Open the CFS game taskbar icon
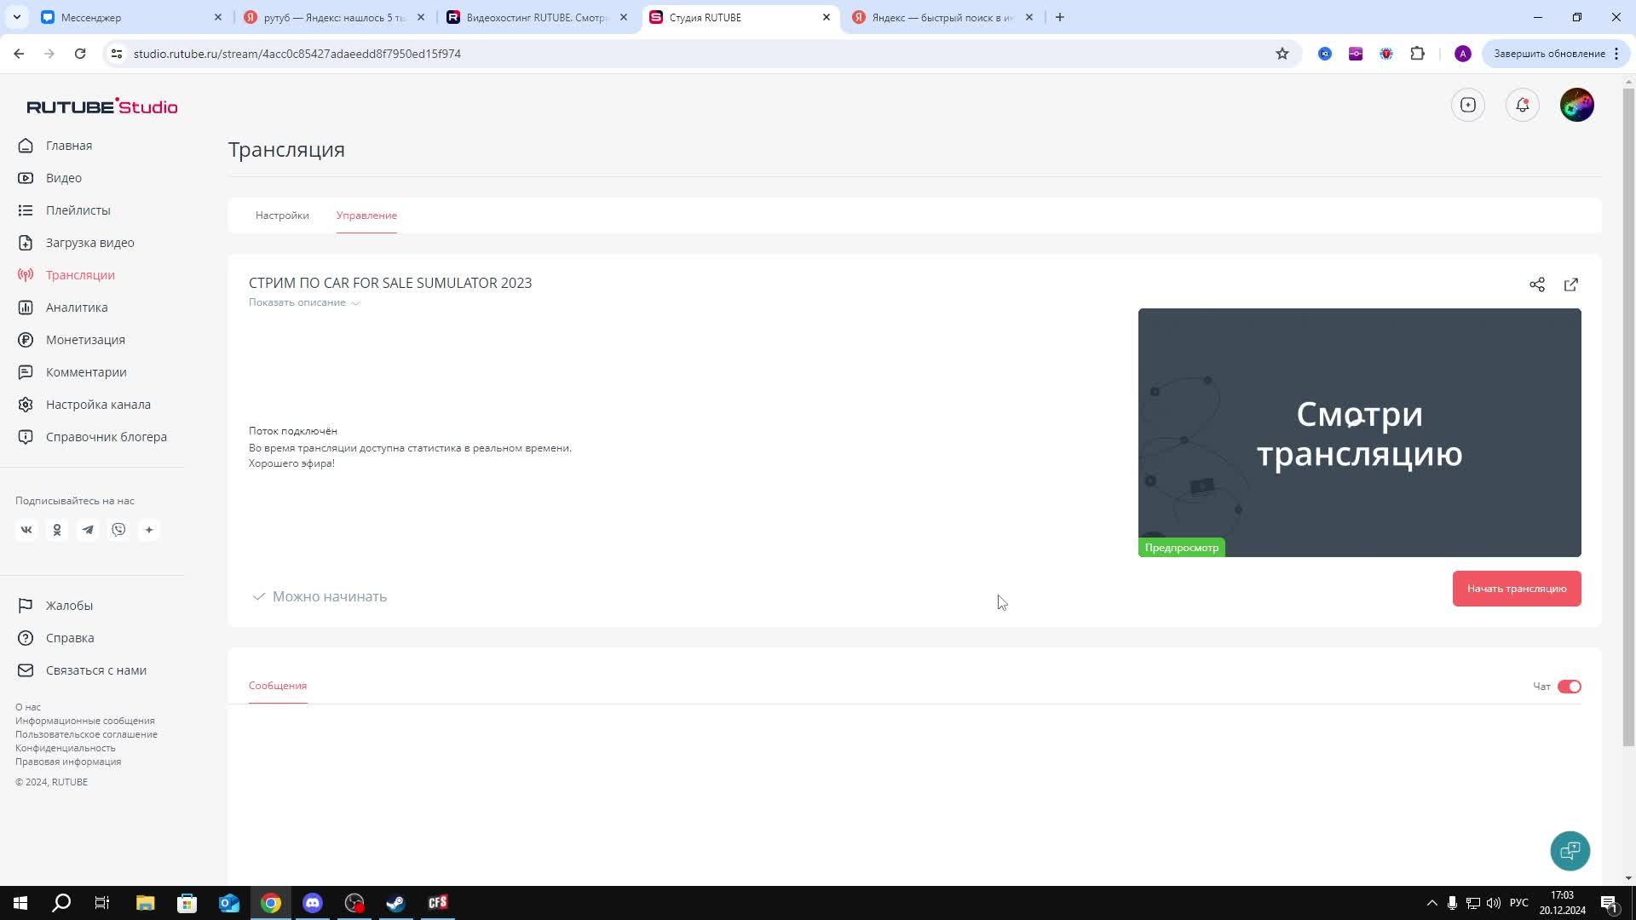Screen dimensions: 1636x920 438,903
